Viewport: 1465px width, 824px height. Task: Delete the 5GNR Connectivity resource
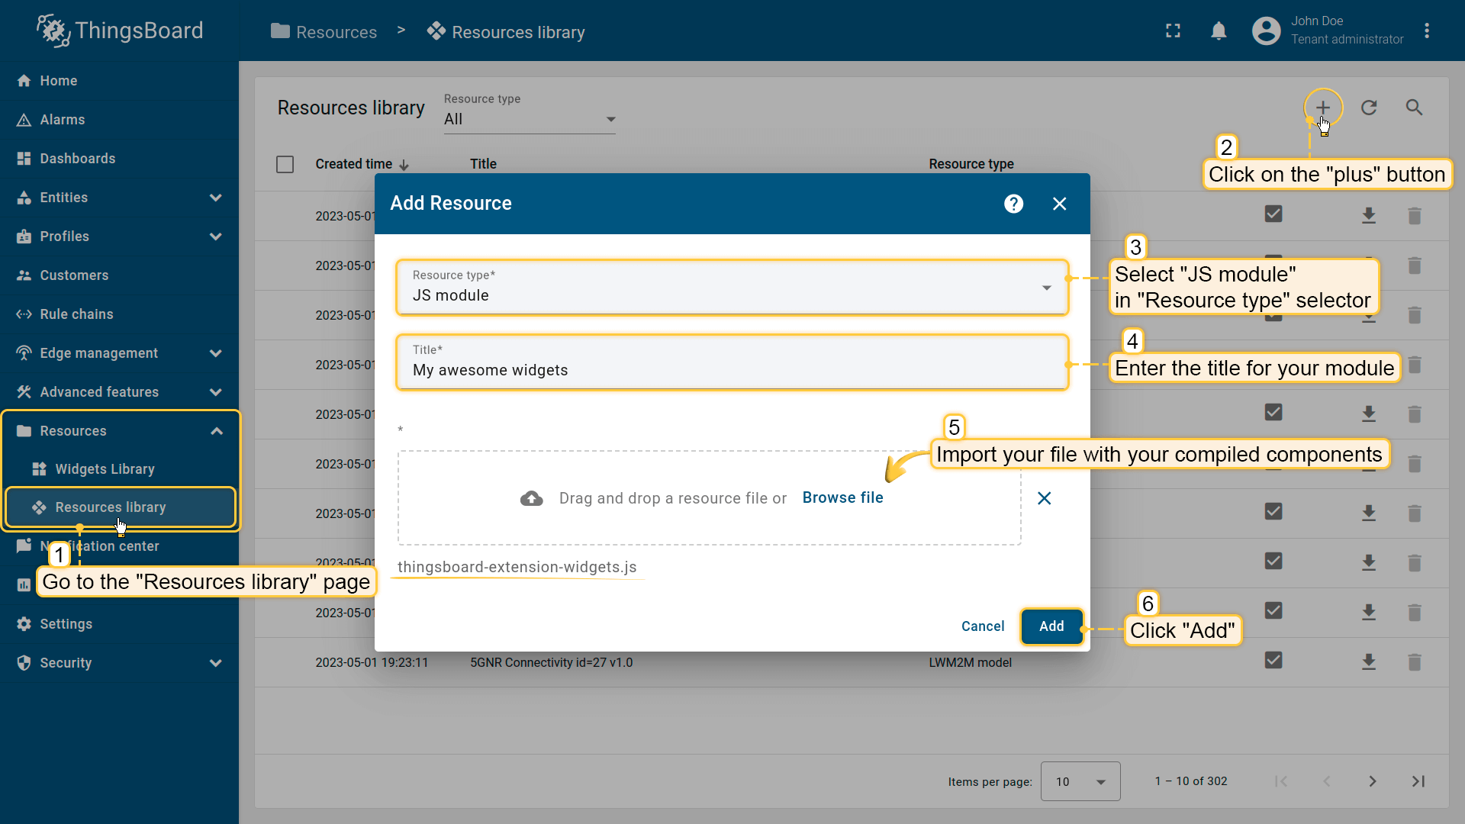(1414, 662)
